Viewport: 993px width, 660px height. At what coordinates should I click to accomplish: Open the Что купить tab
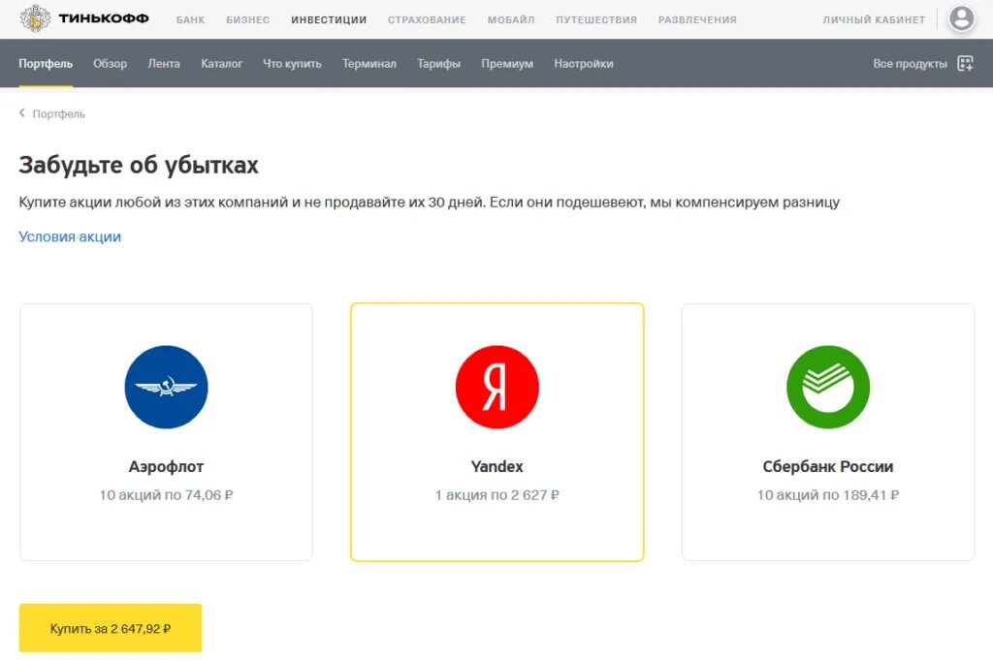tap(293, 63)
